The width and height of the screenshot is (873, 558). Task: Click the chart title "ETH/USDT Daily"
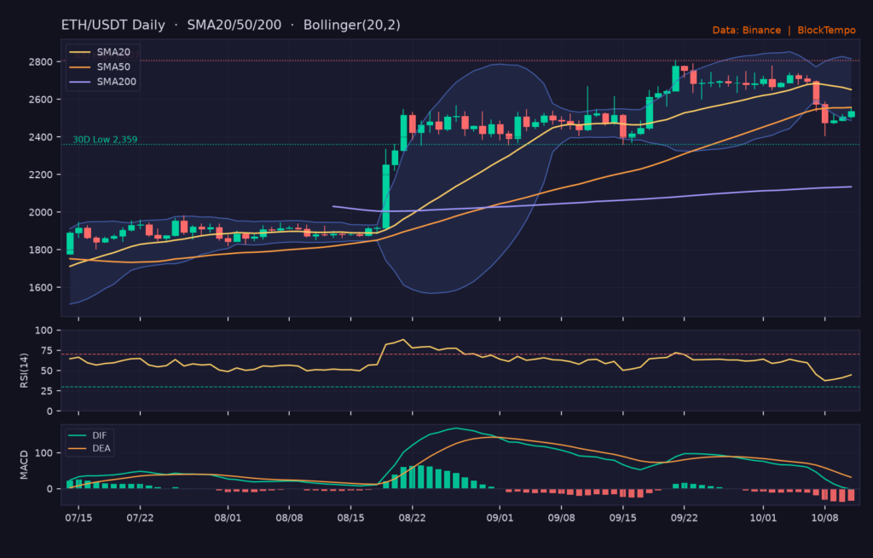pos(113,25)
